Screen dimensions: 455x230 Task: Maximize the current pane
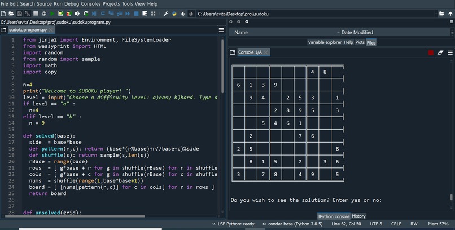point(145,14)
